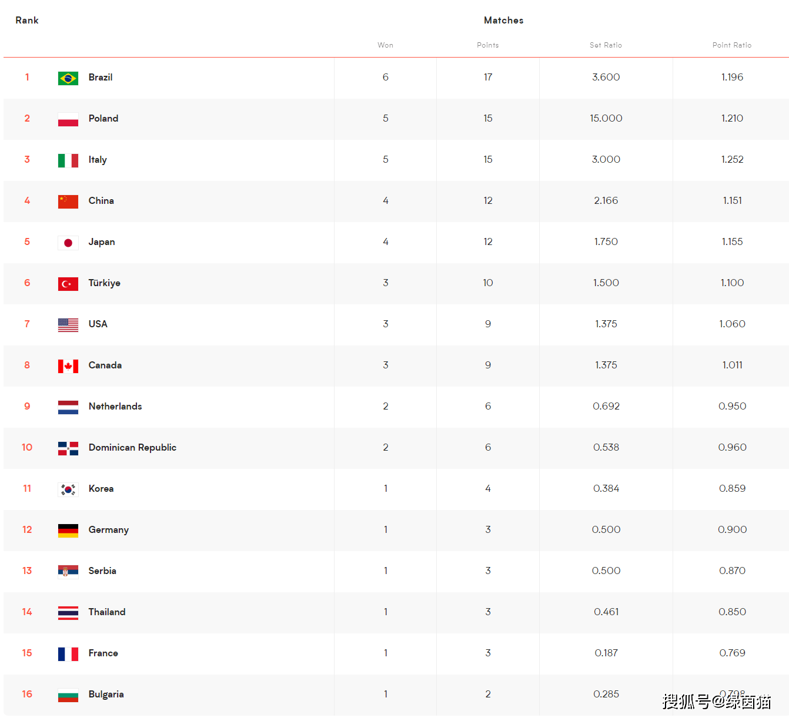
Task: Open the Germany team name link
Action: coord(109,530)
